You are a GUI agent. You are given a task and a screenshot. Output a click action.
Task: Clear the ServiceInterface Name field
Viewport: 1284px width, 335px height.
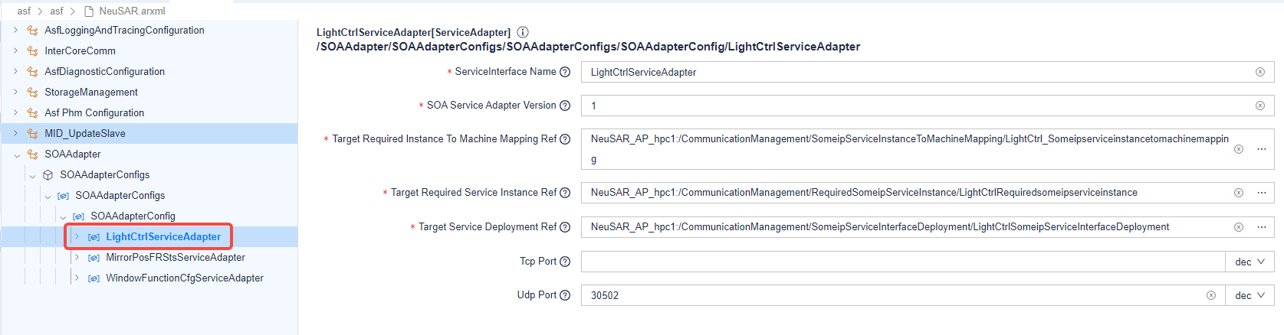click(1259, 72)
